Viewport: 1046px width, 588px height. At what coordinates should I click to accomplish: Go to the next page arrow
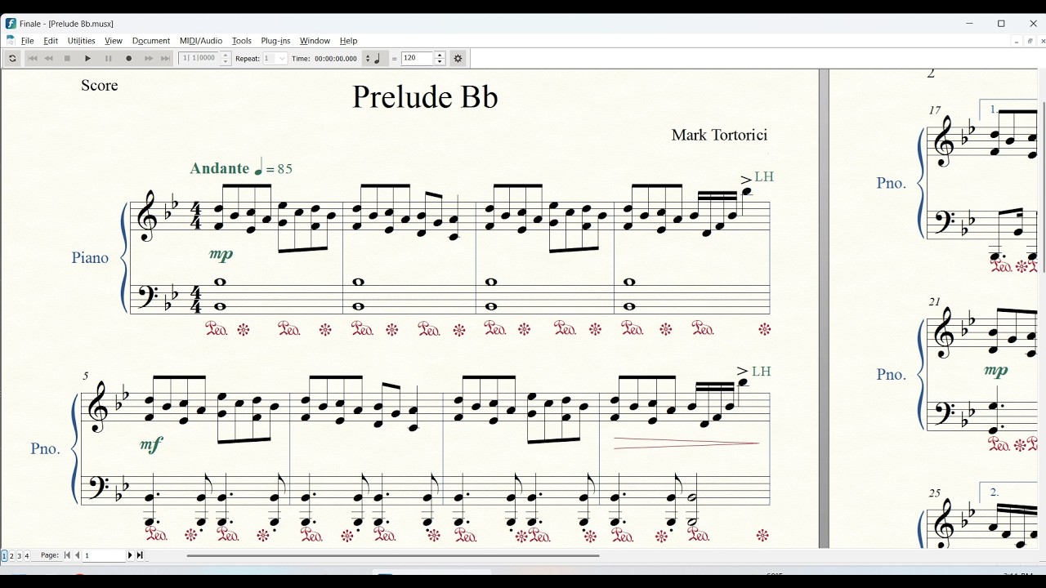click(130, 556)
